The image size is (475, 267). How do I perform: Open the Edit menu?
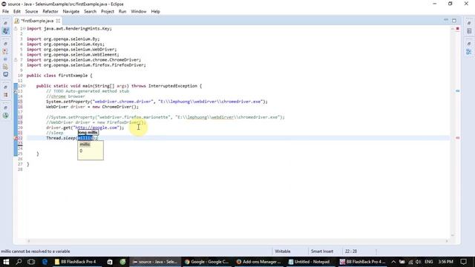click(x=17, y=12)
